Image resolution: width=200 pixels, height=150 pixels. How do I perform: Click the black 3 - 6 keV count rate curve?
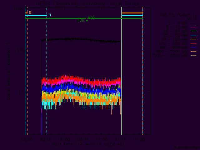[81, 39]
